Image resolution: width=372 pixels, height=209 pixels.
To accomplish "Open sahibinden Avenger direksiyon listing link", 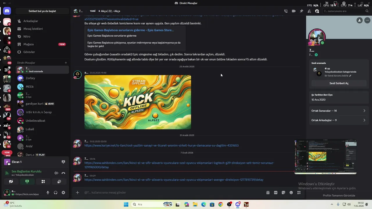I will 174,180.
